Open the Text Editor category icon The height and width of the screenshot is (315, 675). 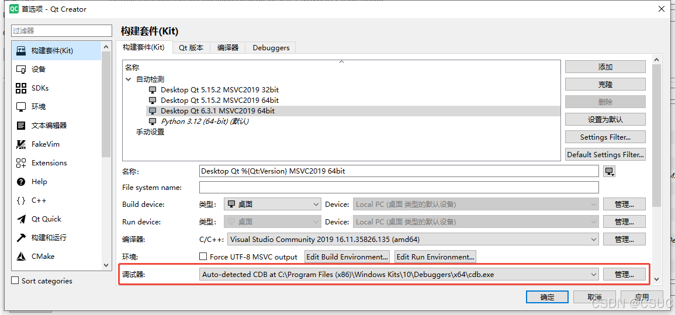pyautogui.click(x=21, y=126)
